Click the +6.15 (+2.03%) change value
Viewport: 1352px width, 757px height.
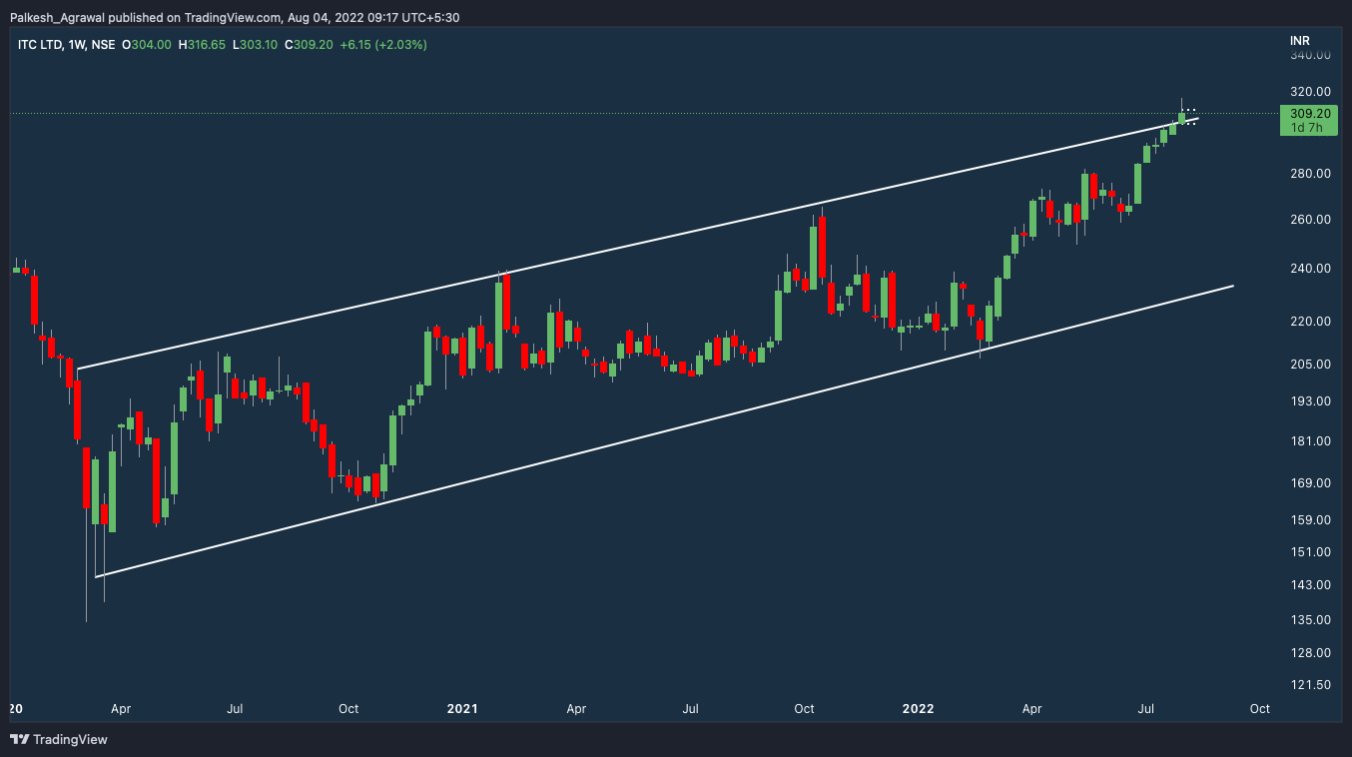point(383,45)
